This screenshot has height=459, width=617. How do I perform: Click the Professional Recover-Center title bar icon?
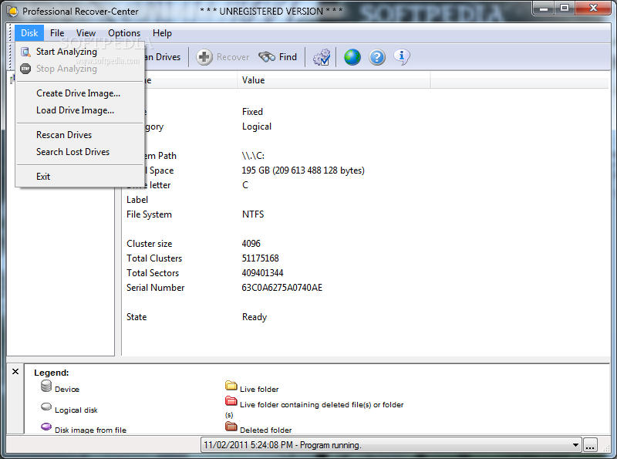12,11
